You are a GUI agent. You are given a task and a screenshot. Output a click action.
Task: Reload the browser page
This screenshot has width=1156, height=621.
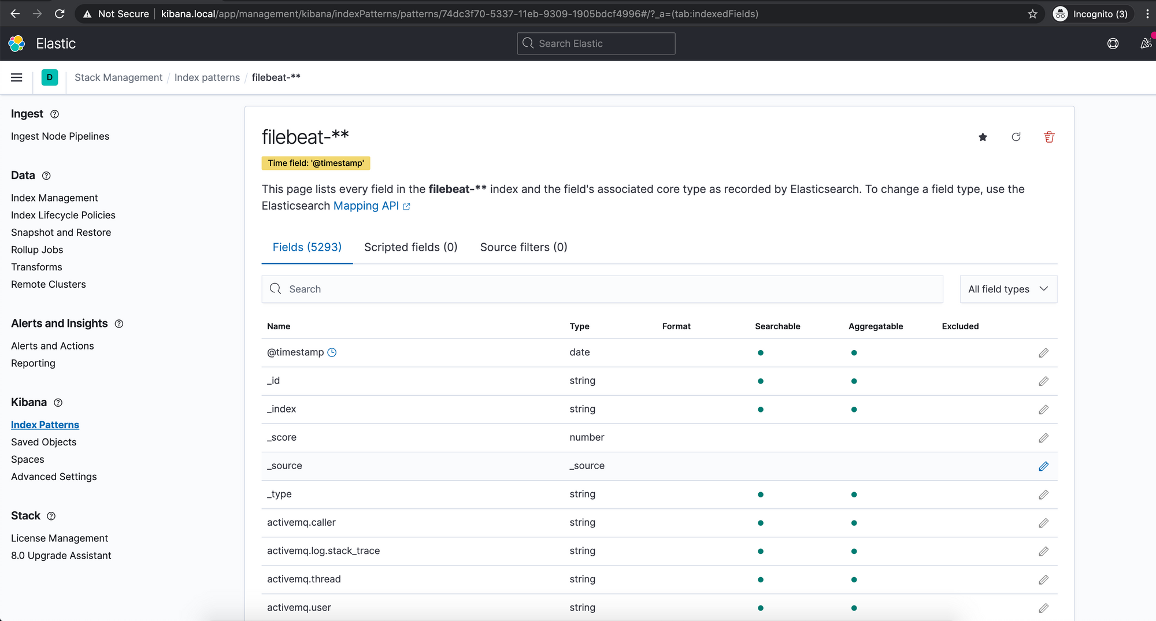click(60, 14)
